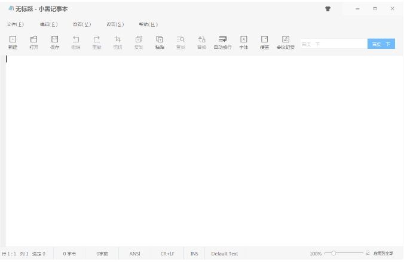
Task: Open the 帮助(H) menu
Action: (x=148, y=24)
